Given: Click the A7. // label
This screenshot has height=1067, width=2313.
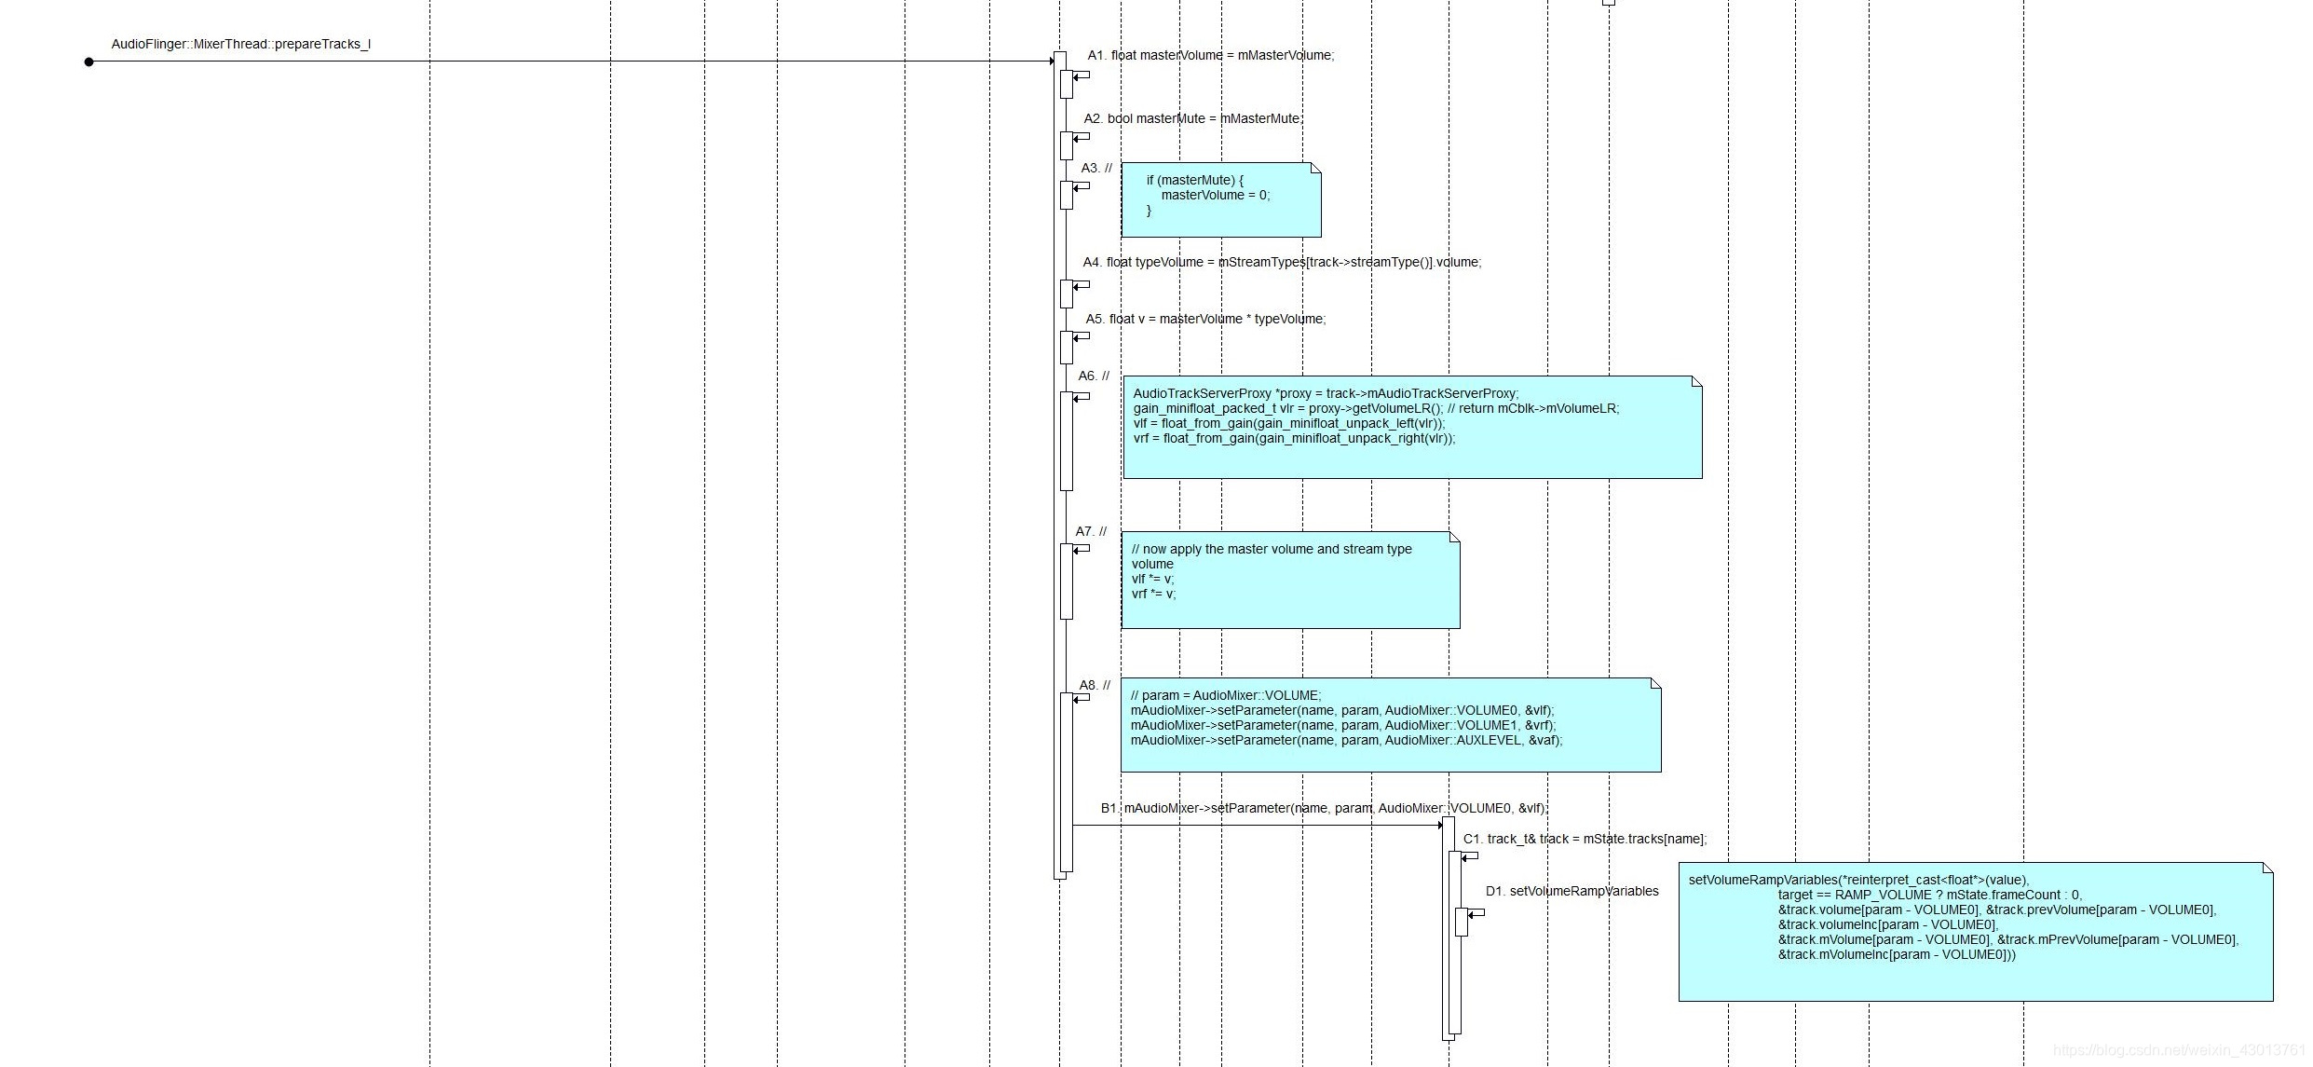Looking at the screenshot, I should point(1091,531).
